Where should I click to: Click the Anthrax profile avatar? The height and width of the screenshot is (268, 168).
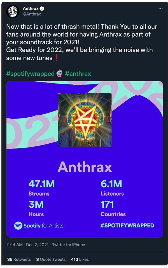pos(12,11)
